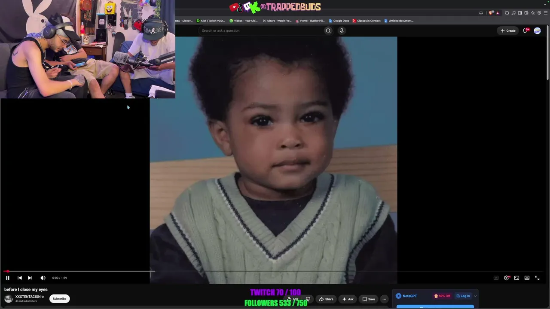Open the browser extensions puzzle icon

tap(507, 13)
